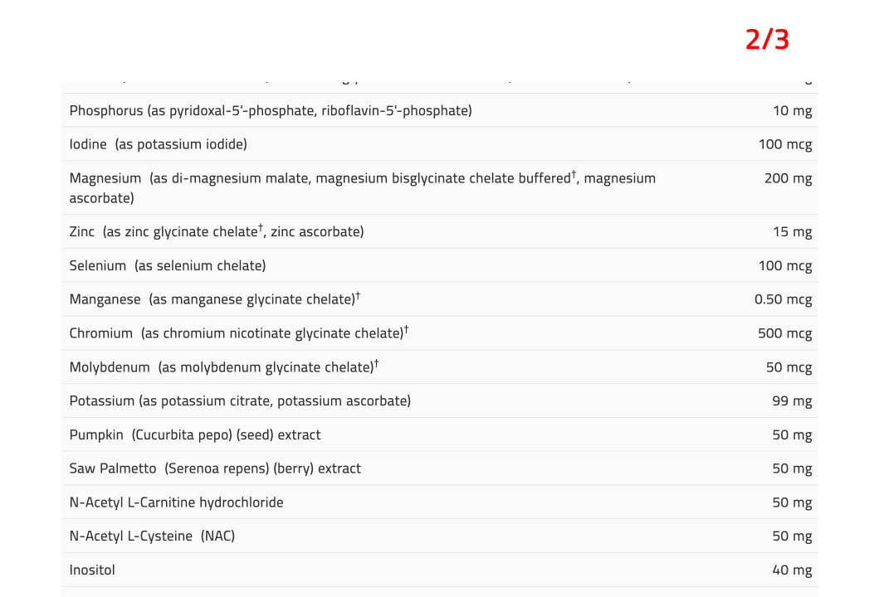Click the Pumpkin seed extract row
Image resolution: width=879 pixels, height=597 pixels.
(x=440, y=434)
